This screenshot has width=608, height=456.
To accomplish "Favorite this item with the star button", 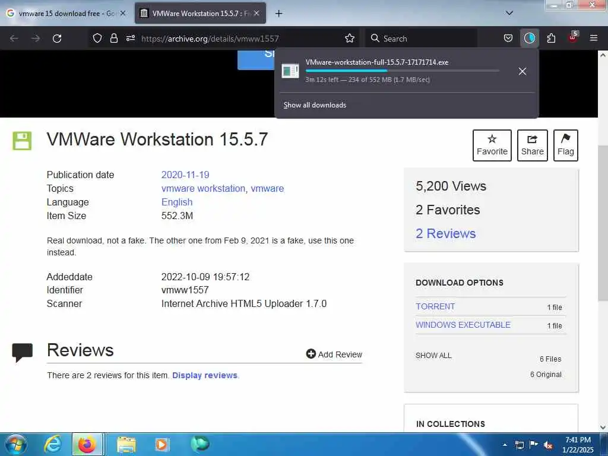I will (492, 145).
